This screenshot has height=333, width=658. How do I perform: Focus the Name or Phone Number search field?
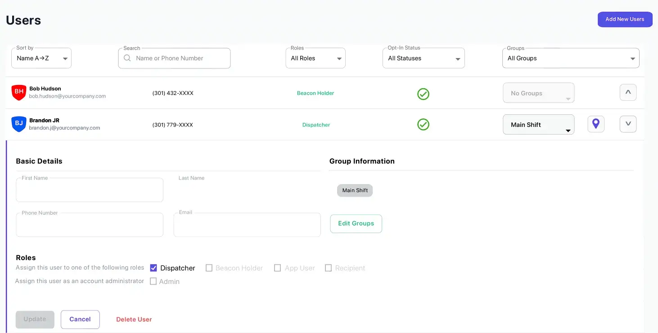180,58
